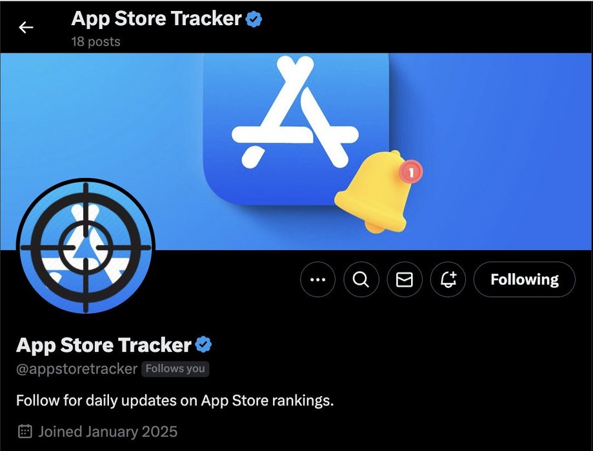Open the crosshair profile avatar
Viewport: 593px width, 451px height.
(x=85, y=247)
